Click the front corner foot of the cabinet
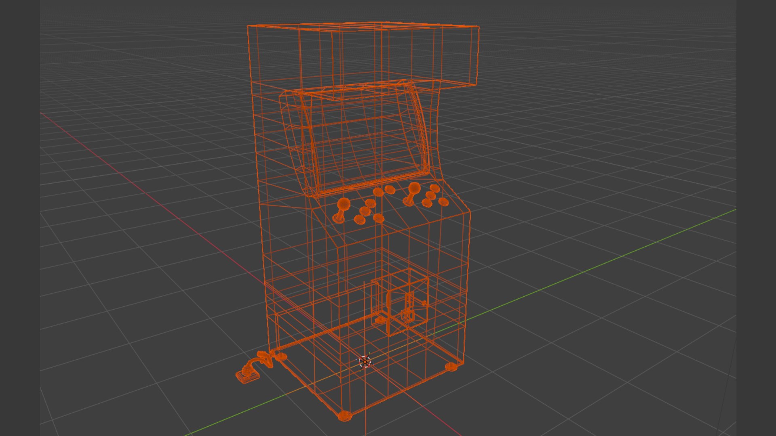The image size is (776, 436). pyautogui.click(x=344, y=416)
